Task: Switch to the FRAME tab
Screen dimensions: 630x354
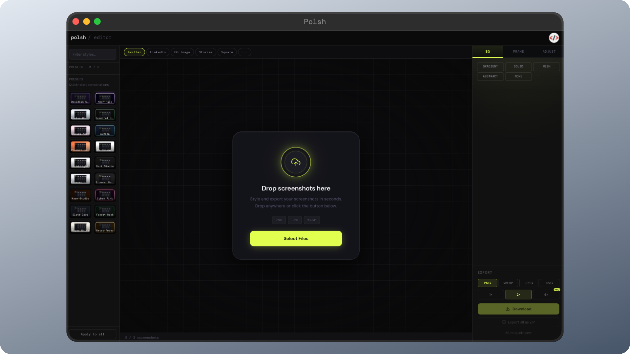Action: tap(518, 52)
